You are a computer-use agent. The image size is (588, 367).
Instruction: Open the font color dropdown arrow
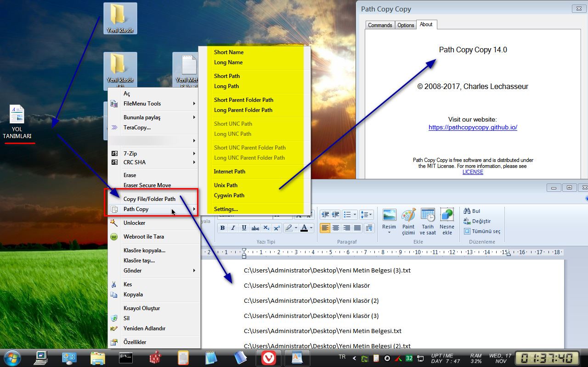(311, 228)
